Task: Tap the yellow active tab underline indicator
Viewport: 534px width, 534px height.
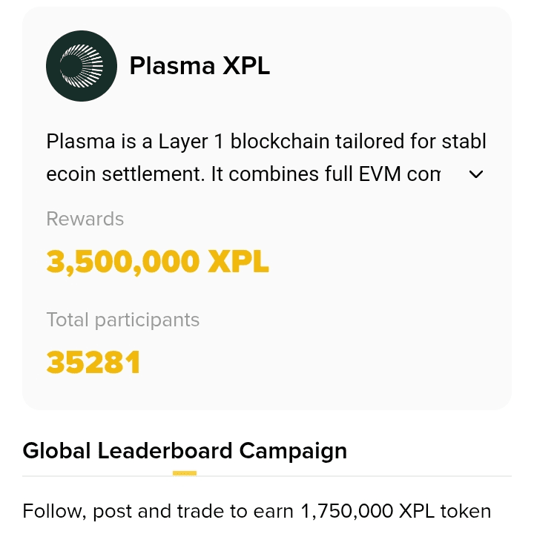Action: [185, 473]
